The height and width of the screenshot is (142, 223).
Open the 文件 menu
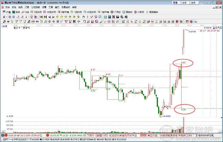(8, 7)
